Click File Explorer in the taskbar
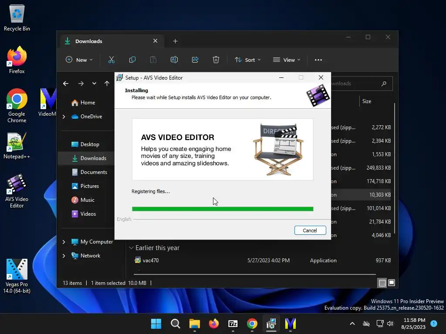The image size is (446, 334). pos(195,324)
